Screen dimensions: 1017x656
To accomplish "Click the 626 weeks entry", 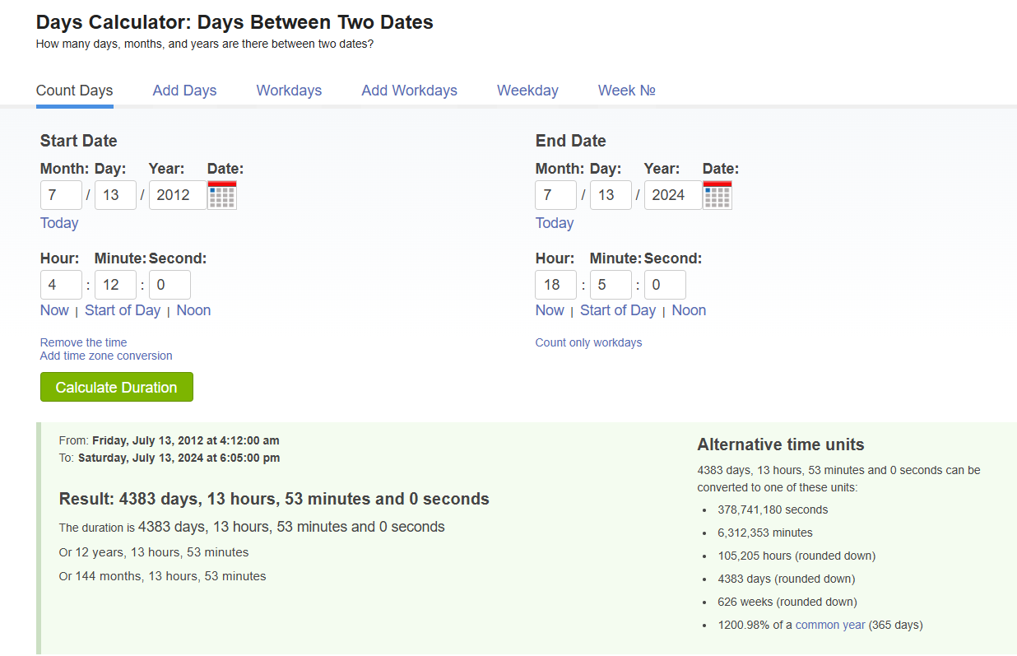I will (787, 602).
